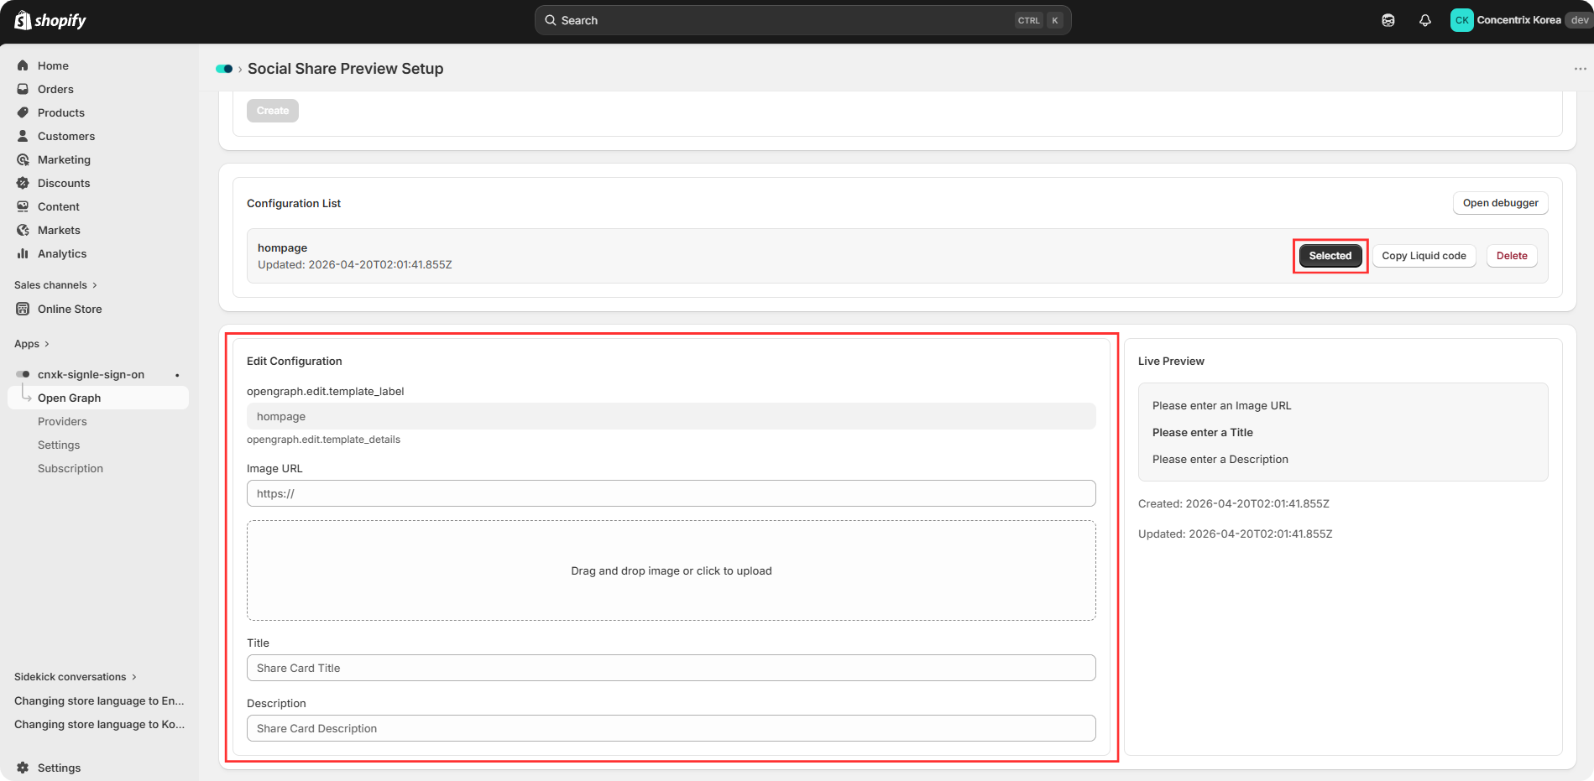The height and width of the screenshot is (781, 1594).
Task: Open the Subscription page
Action: pyautogui.click(x=71, y=468)
